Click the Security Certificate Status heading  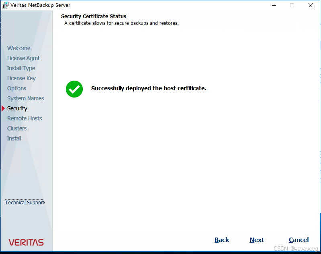[94, 16]
